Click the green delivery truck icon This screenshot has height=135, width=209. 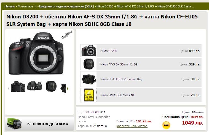pyautogui.click(x=14, y=124)
